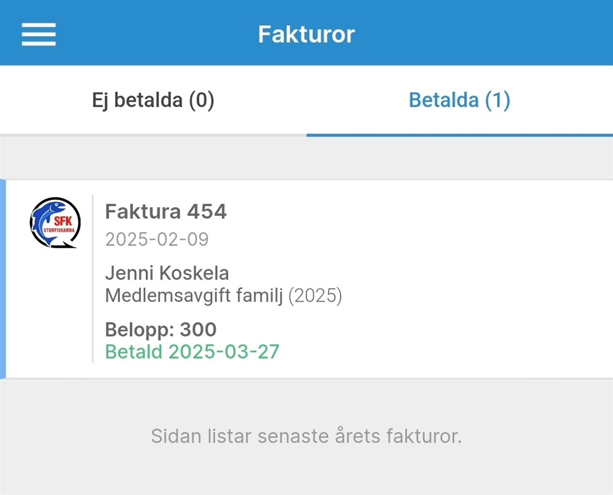The width and height of the screenshot is (613, 495).
Task: Click the green Betald 2025-03-27 status
Action: point(192,352)
